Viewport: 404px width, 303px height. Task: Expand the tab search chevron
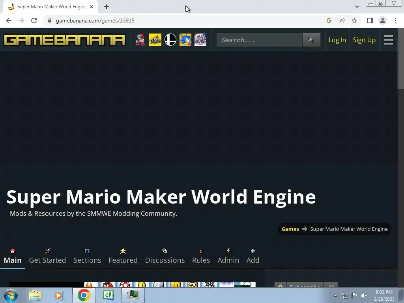coord(357,7)
